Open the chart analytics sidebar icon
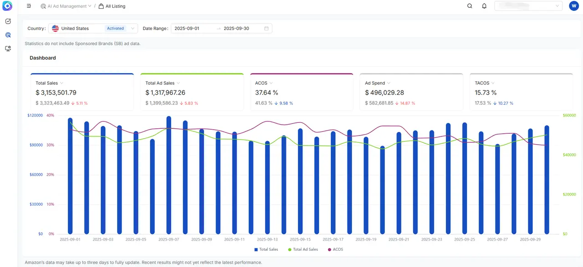Screen dimensions: 583x267 pos(8,21)
